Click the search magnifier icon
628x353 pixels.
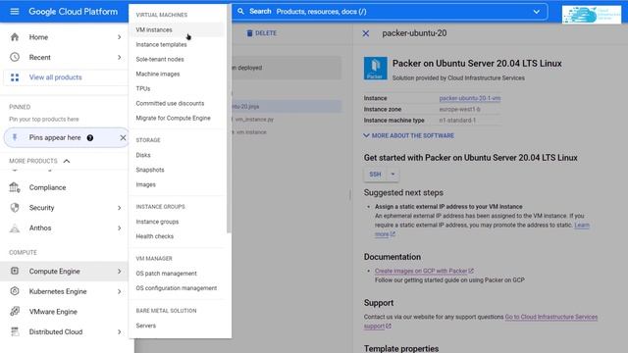[x=240, y=12]
